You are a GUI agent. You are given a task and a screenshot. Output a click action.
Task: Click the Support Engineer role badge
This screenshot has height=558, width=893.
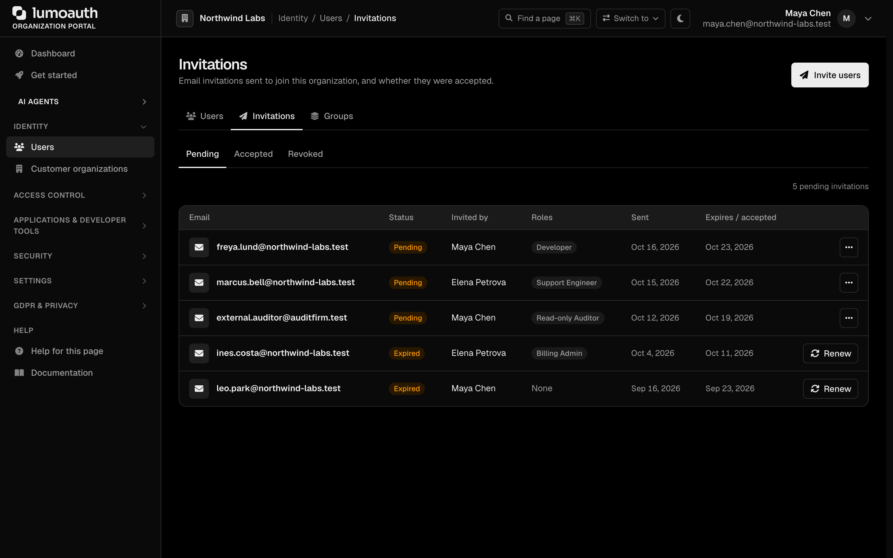[x=566, y=283]
